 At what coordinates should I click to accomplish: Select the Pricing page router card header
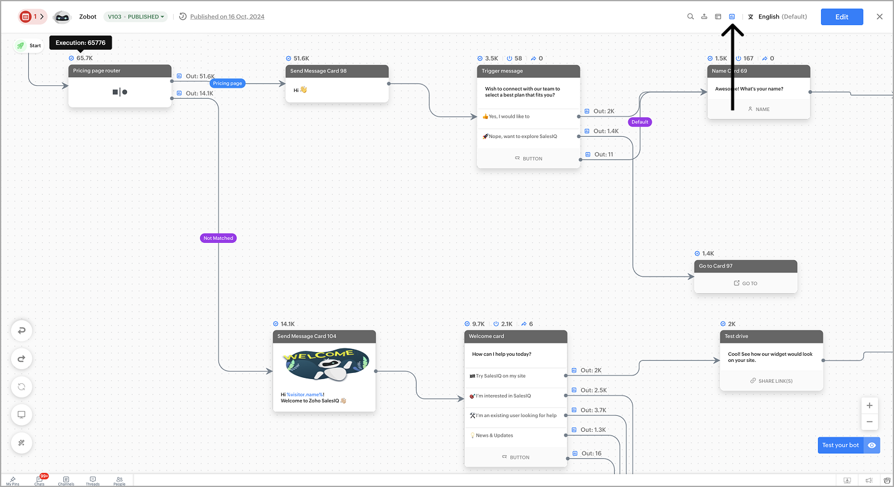(x=120, y=71)
